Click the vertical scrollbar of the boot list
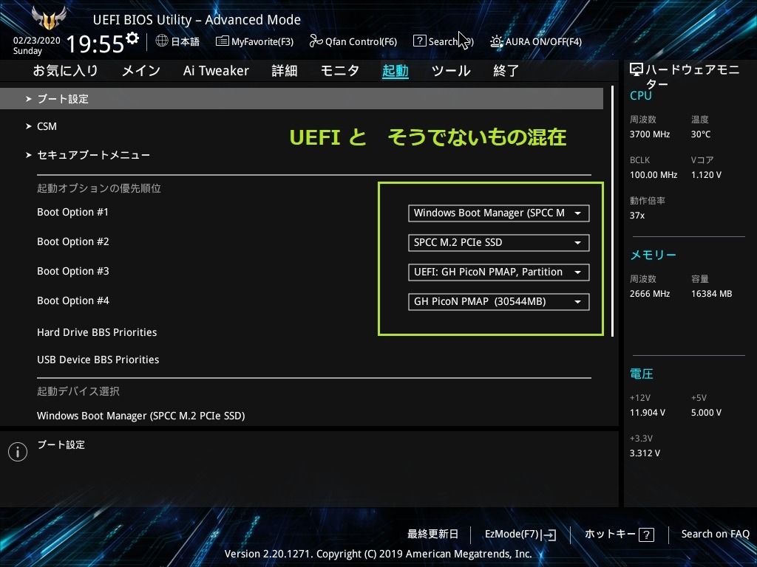757x567 pixels. 613,211
